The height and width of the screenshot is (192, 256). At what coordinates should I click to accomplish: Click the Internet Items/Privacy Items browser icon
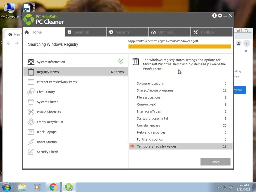pyautogui.click(x=31, y=82)
